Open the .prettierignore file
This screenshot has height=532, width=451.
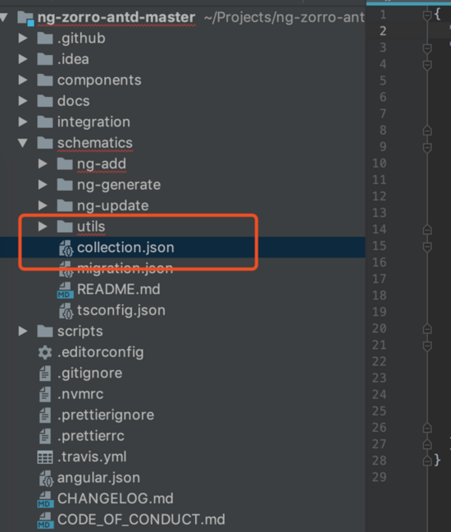coord(106,415)
